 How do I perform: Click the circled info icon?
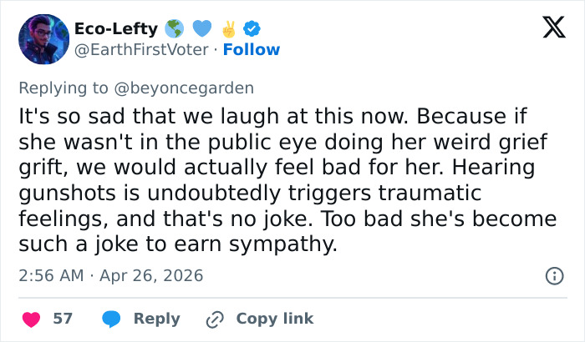(553, 275)
